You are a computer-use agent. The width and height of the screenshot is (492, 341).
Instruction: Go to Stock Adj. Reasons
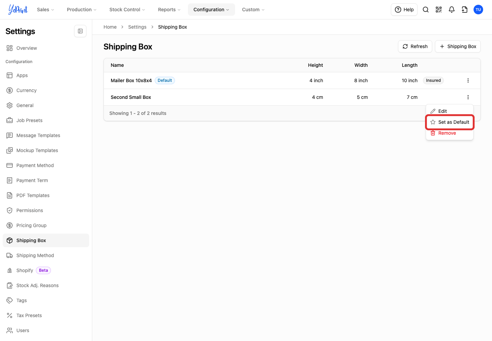pos(46,285)
